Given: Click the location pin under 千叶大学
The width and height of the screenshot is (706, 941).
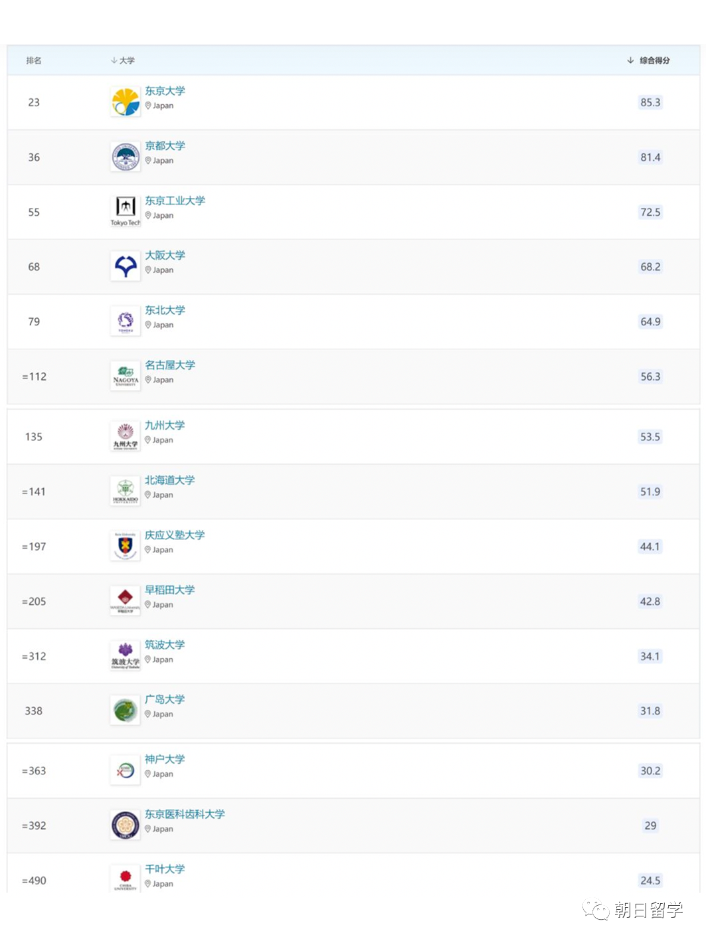Looking at the screenshot, I should click(x=148, y=884).
